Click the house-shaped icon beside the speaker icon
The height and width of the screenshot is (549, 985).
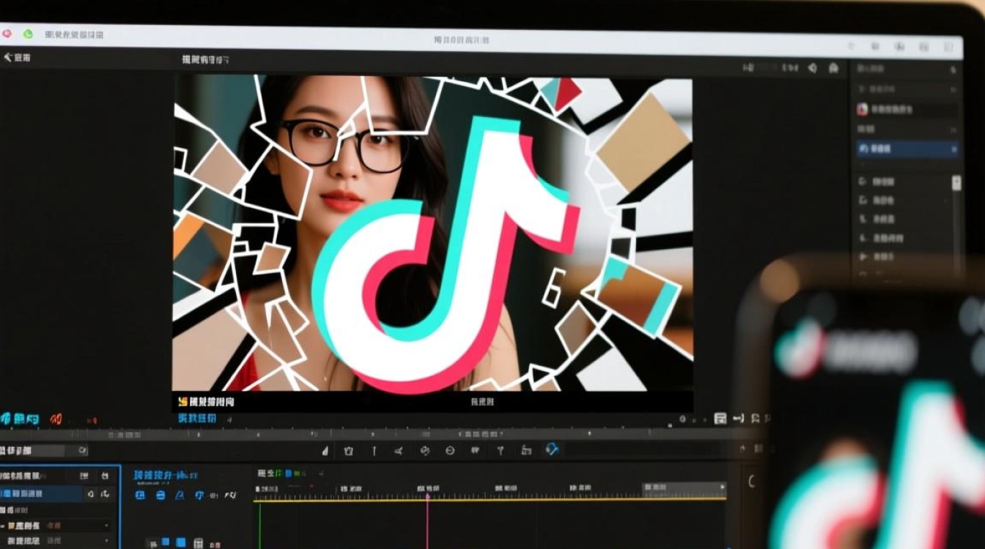click(x=833, y=68)
